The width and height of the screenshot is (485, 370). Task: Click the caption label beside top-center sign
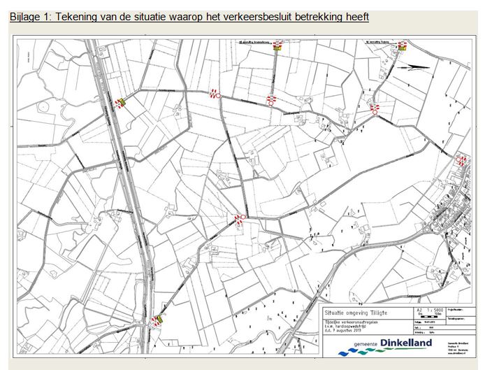pyautogui.click(x=255, y=42)
